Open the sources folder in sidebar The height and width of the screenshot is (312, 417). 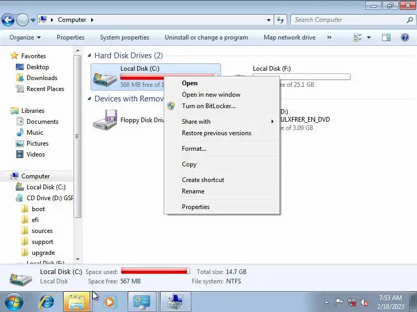coord(42,231)
